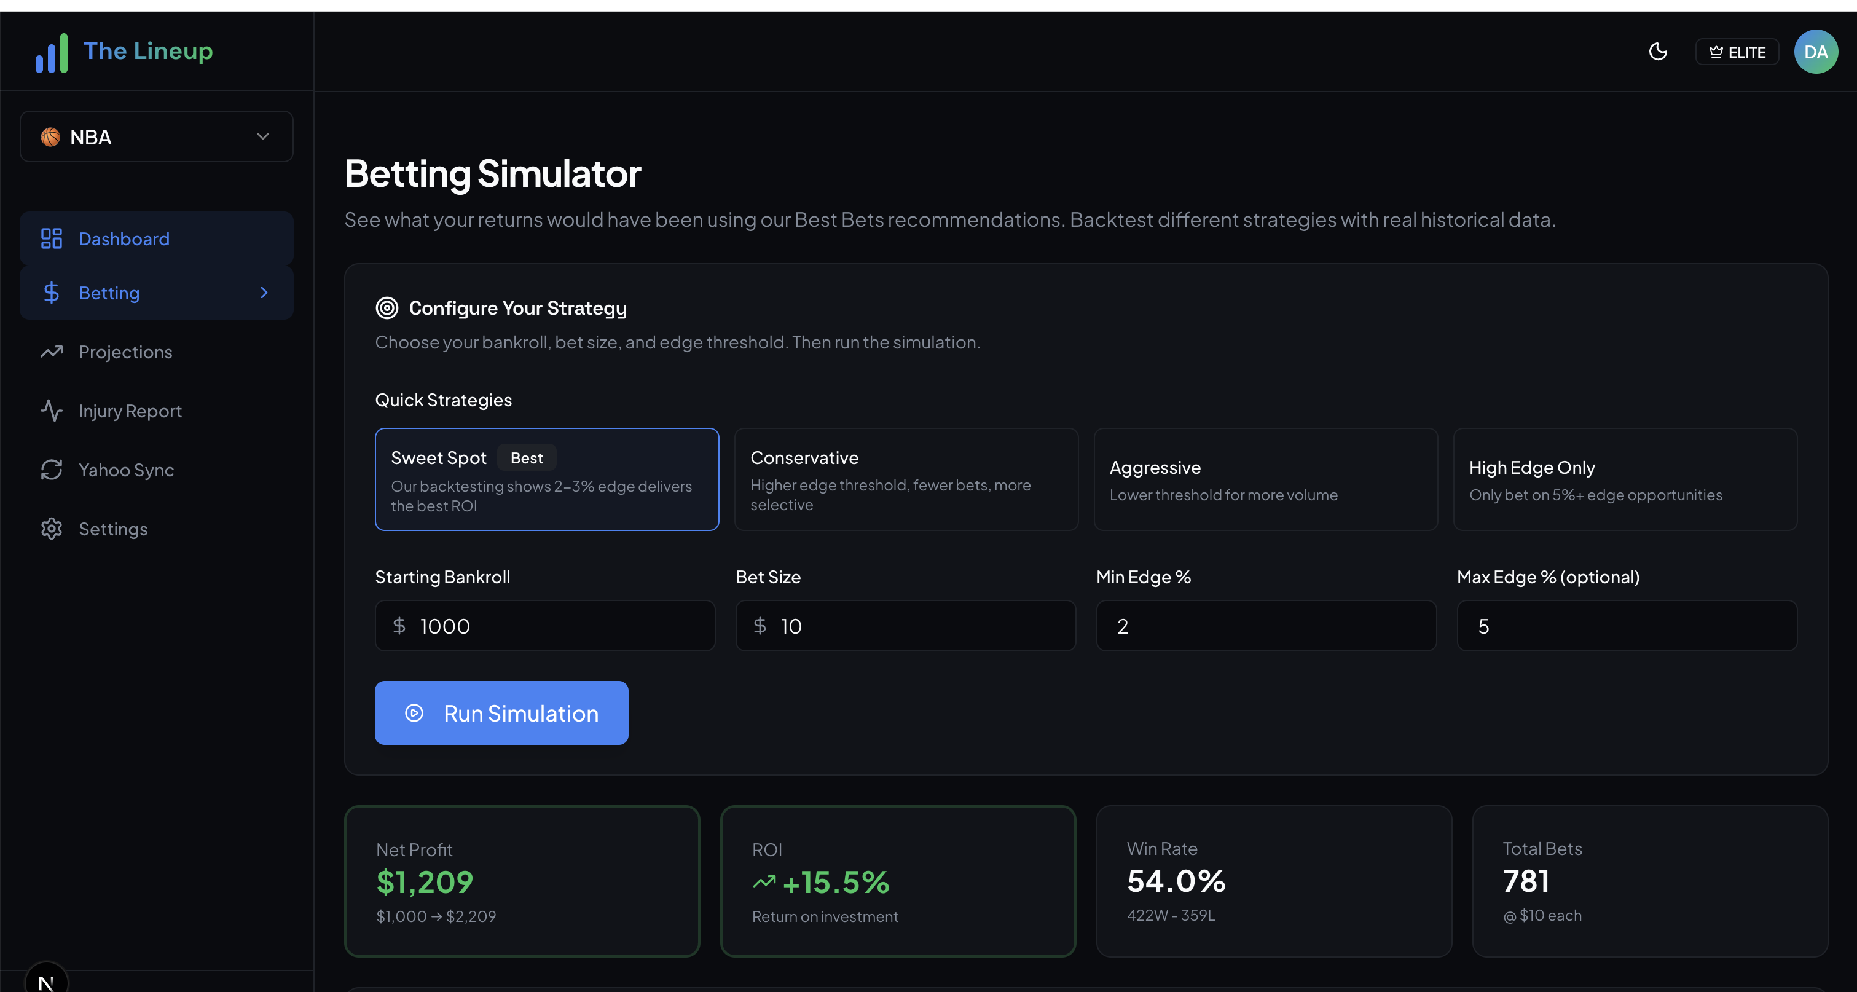Screen dimensions: 1857x992
Task: Open the DA user avatar menu
Action: pos(1815,52)
